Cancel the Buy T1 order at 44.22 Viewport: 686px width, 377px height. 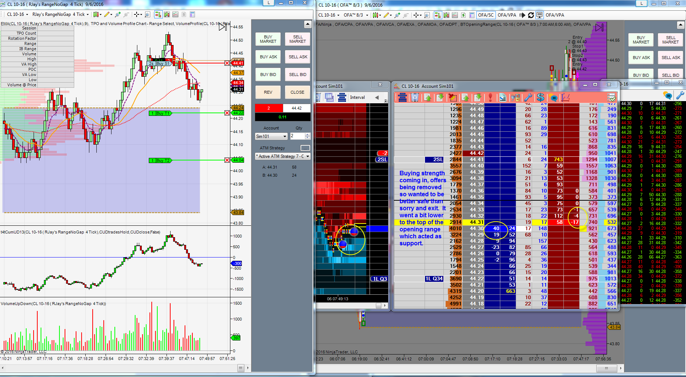[x=227, y=113]
